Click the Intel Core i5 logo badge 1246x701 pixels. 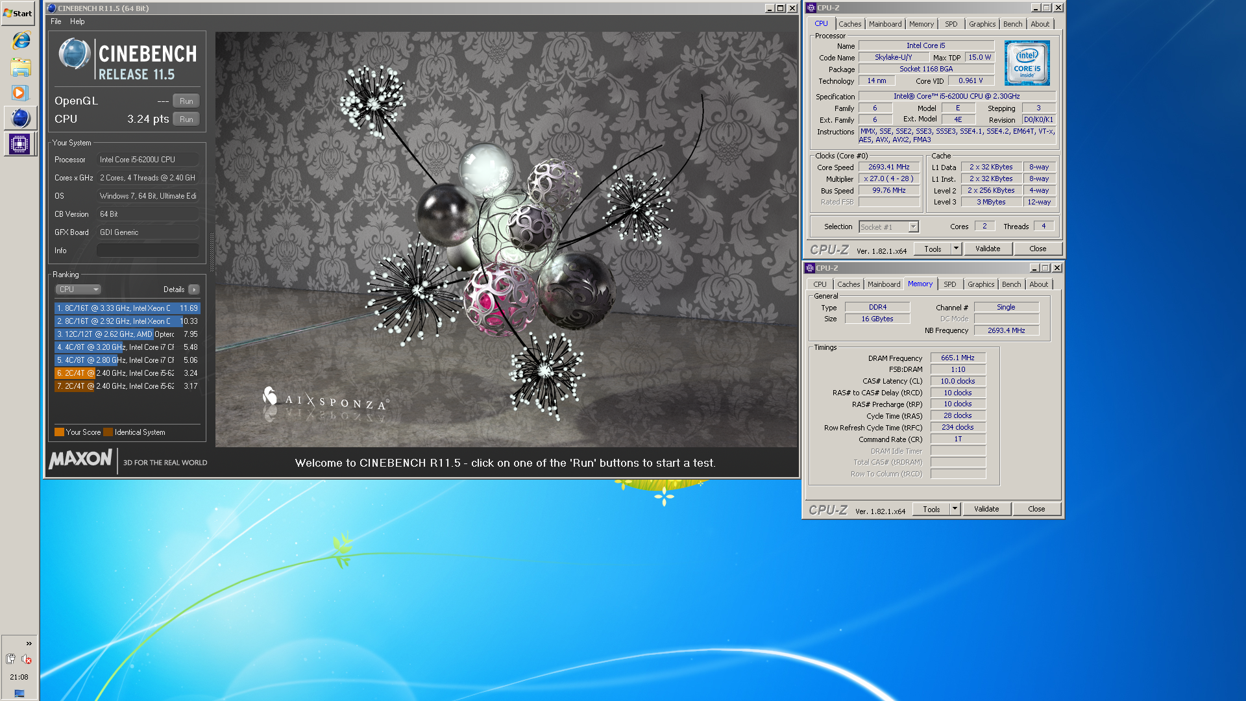point(1027,63)
